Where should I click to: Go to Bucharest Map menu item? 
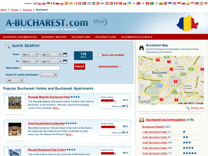81,37
